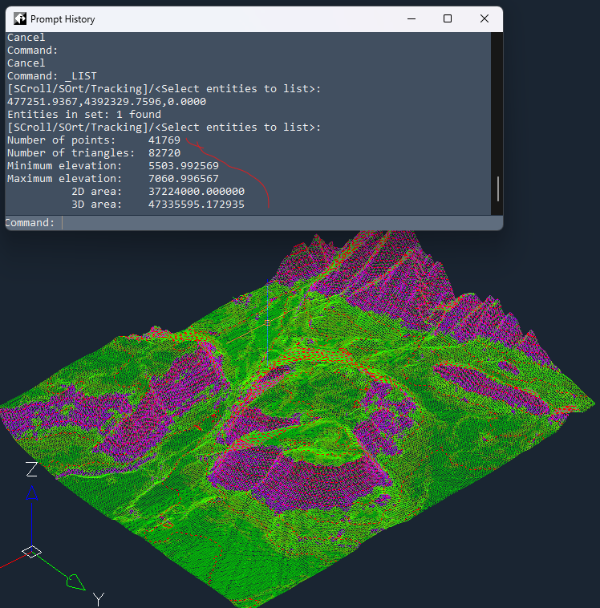Click the 2D area value 37224000.000000
Screen dimensions: 600x608
coord(197,192)
